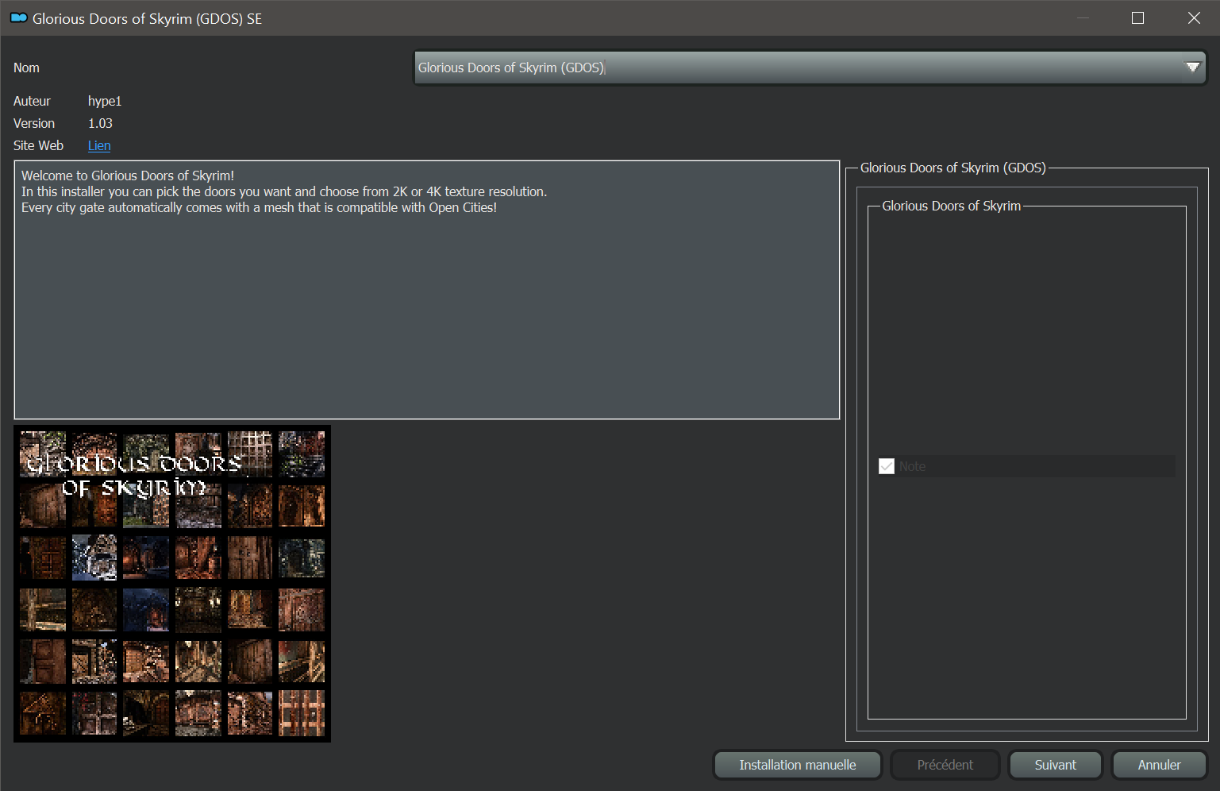Image resolution: width=1220 pixels, height=791 pixels.
Task: Click the Site Web label
Action: point(38,145)
